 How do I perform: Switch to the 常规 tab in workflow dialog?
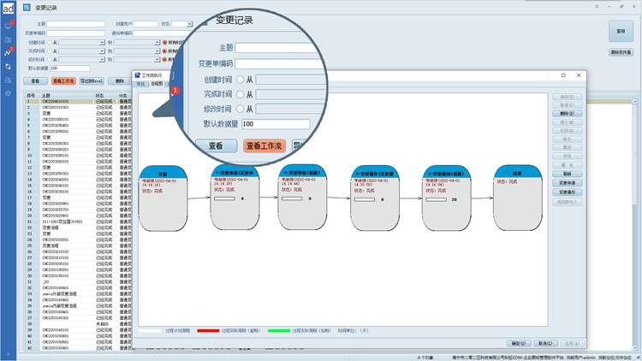tap(141, 84)
